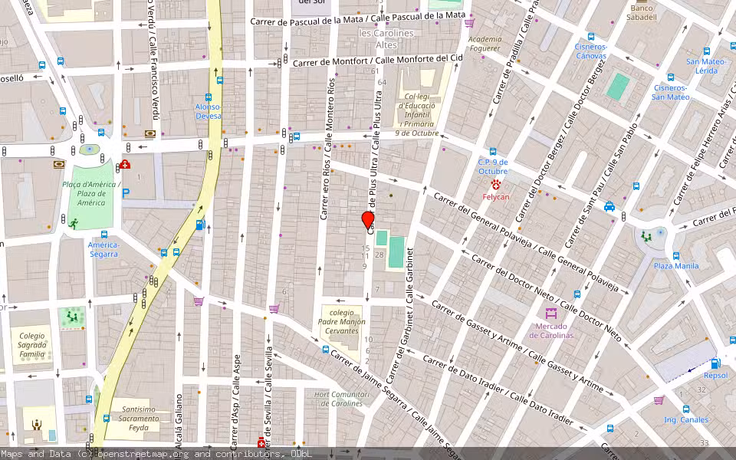The image size is (736, 460).
Task: Click the bus stop icon at Ing. Canales
Action: click(686, 409)
